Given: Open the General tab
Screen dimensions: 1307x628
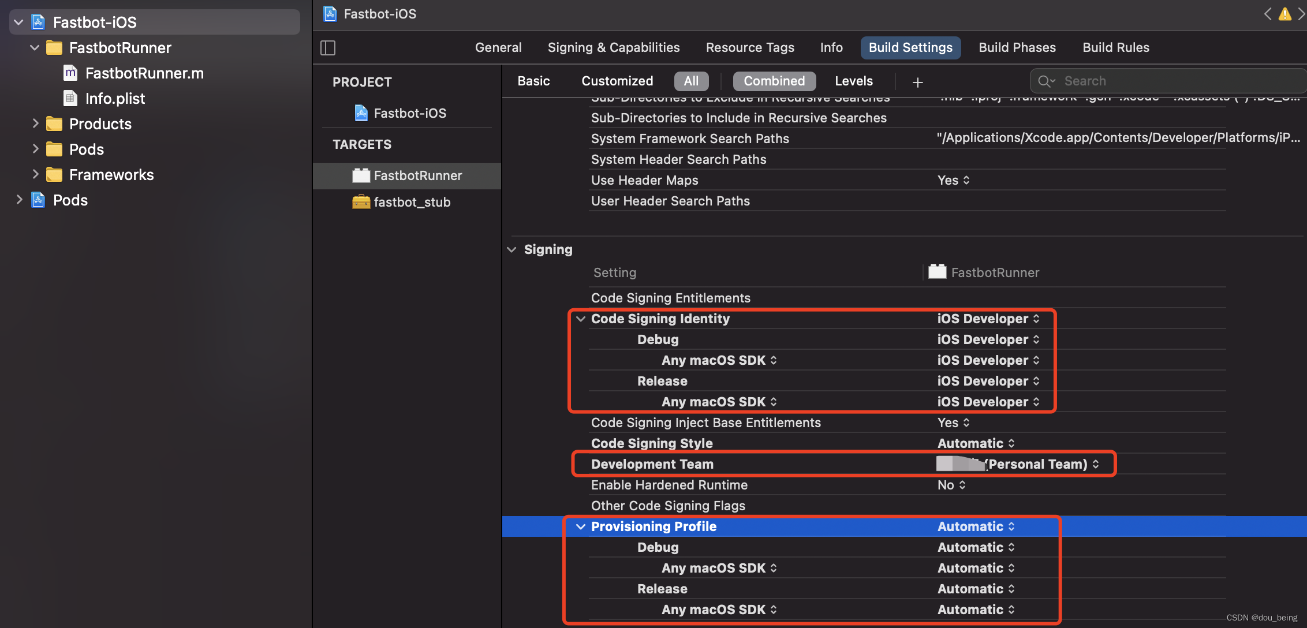Looking at the screenshot, I should (x=498, y=48).
